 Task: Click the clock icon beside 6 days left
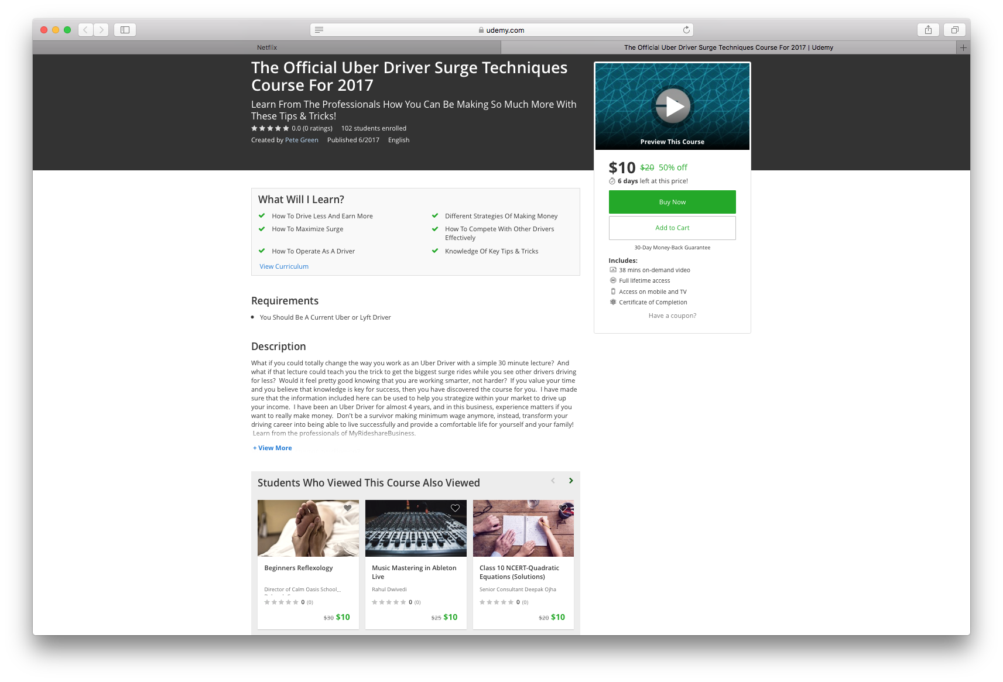612,181
